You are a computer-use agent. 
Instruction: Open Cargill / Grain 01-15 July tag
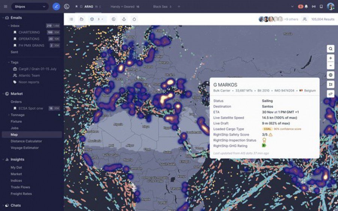point(37,69)
